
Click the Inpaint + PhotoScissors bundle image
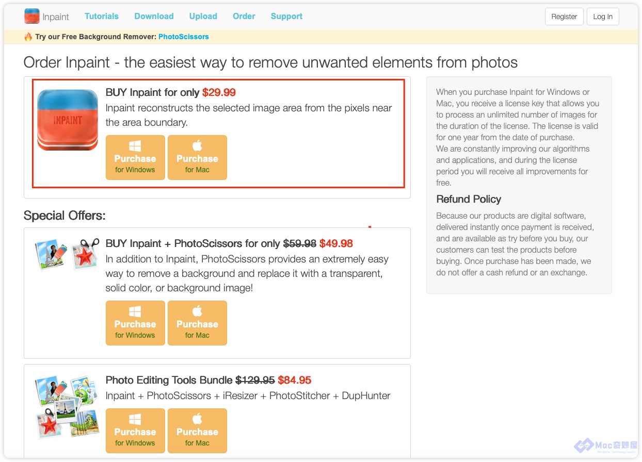(x=67, y=254)
